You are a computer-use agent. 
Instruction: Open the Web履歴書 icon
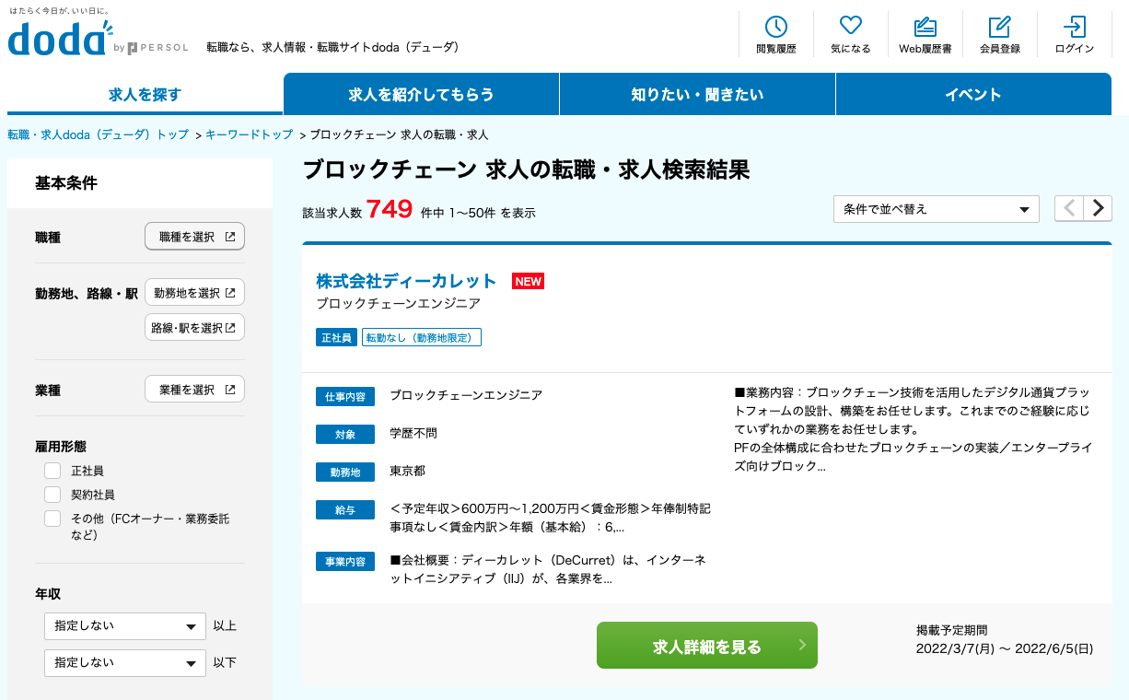(x=925, y=27)
